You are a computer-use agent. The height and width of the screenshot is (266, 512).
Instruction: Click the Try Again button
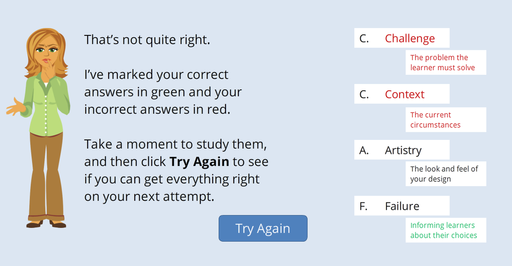263,228
